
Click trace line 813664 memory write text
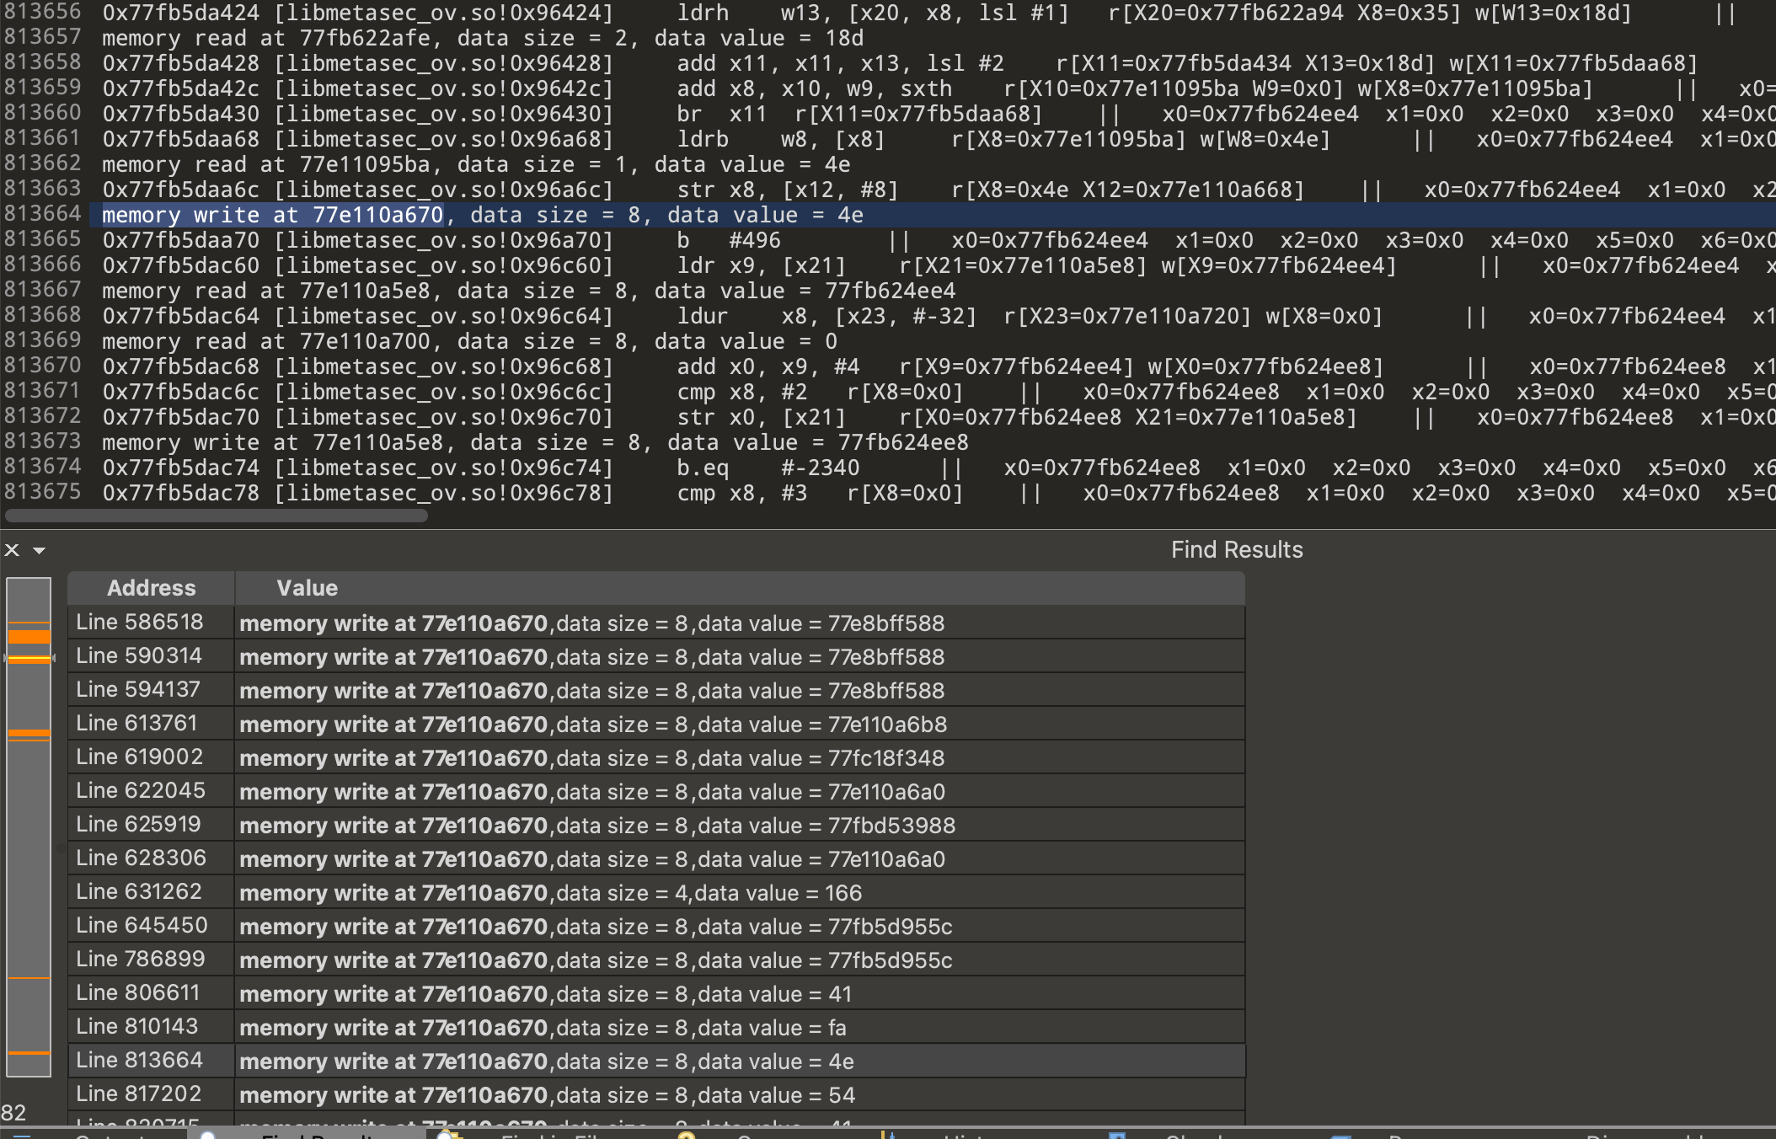pyautogui.click(x=271, y=216)
